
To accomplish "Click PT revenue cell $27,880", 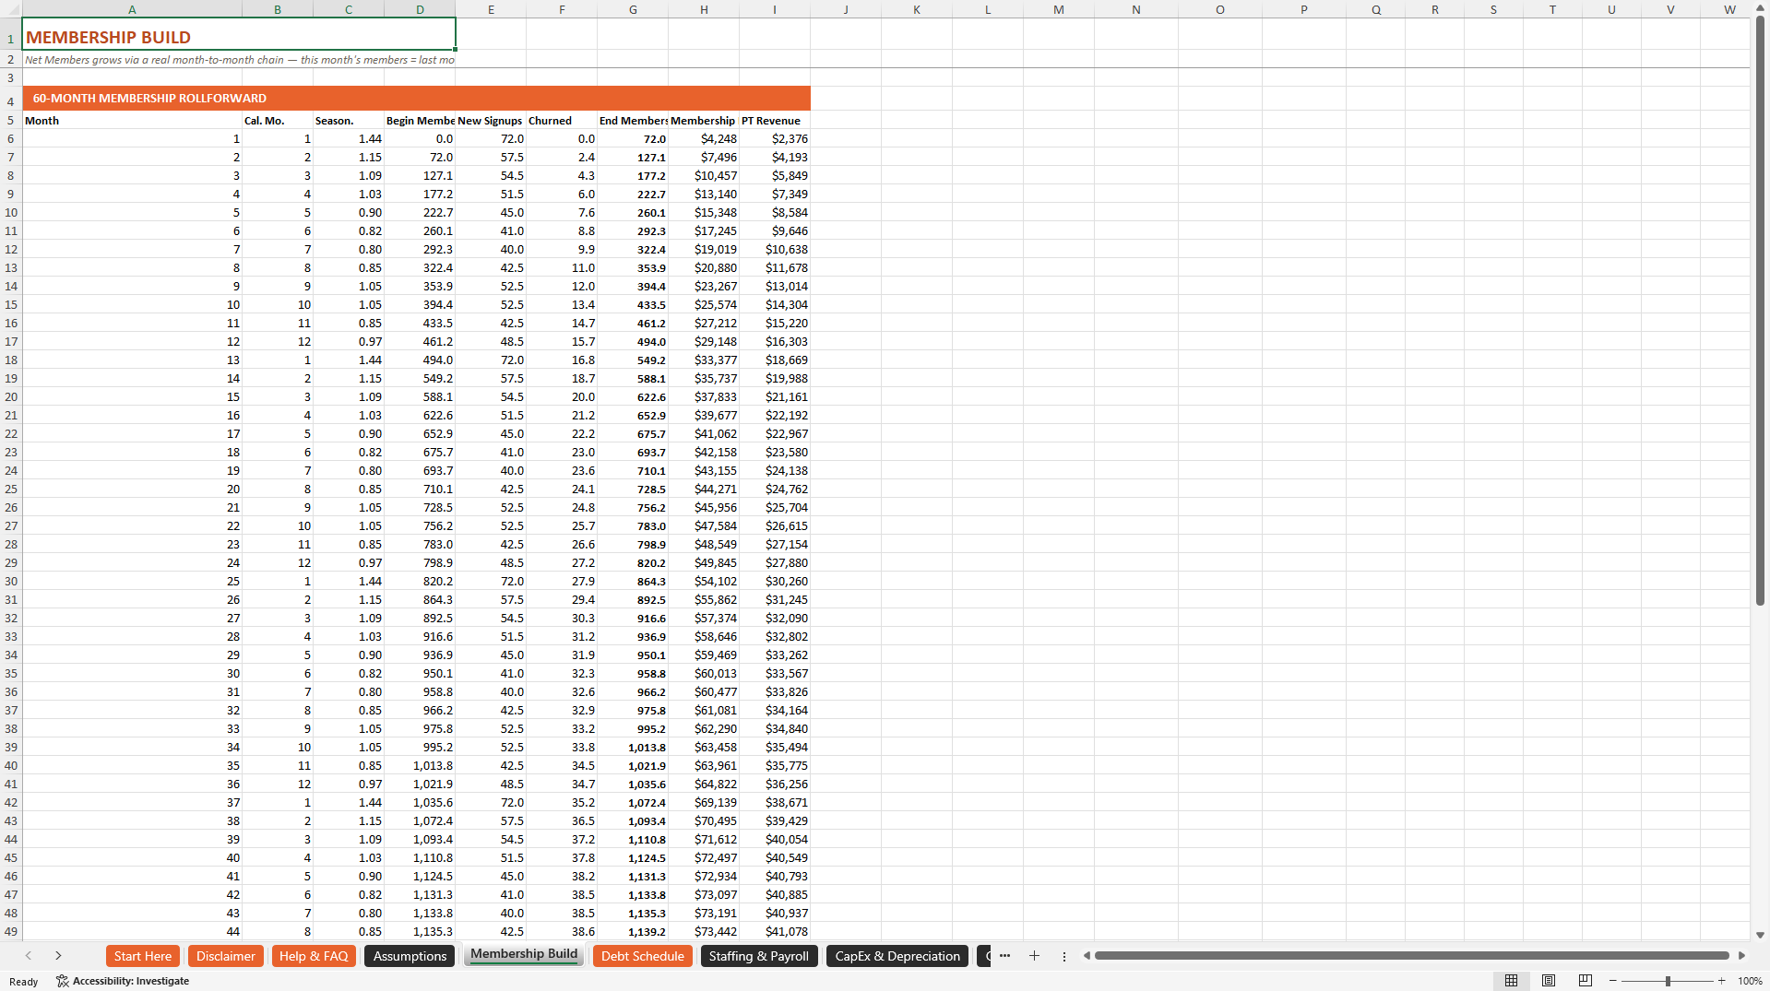I will 775,562.
